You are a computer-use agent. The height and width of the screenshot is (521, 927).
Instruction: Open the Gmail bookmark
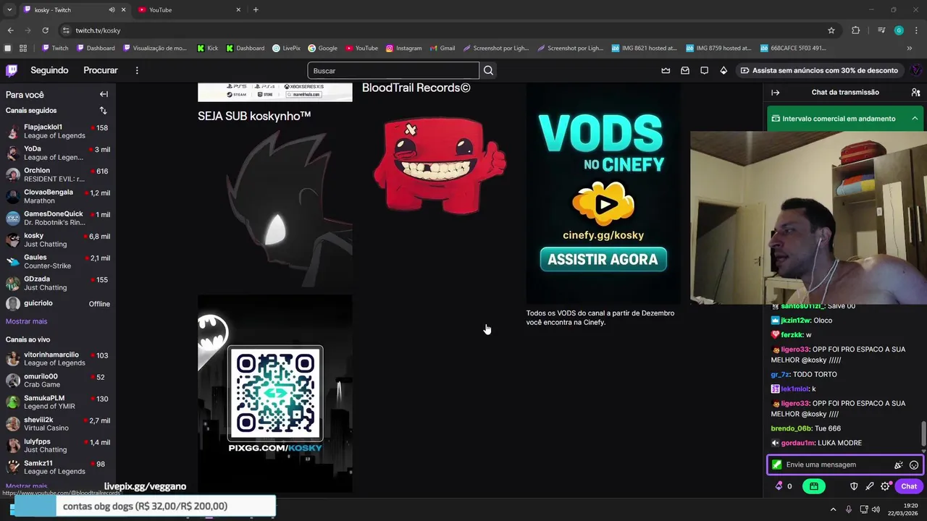pos(442,48)
